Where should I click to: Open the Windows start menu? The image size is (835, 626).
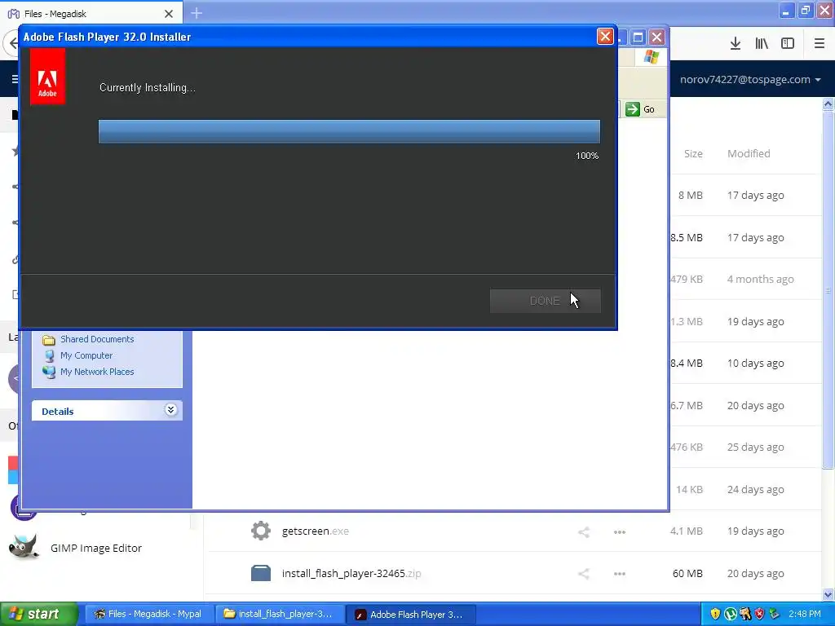point(38,614)
